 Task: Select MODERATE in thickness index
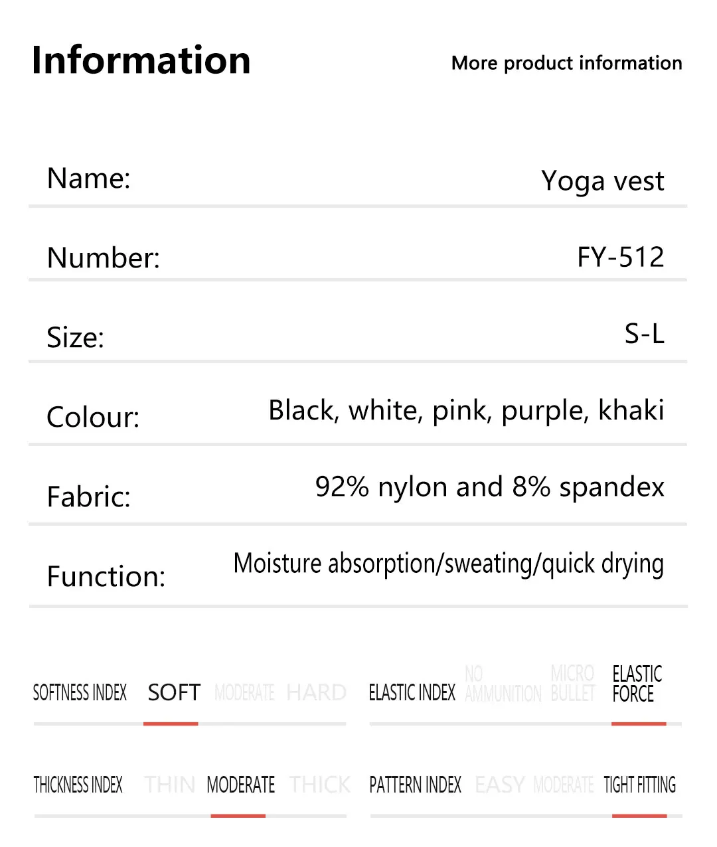240,785
